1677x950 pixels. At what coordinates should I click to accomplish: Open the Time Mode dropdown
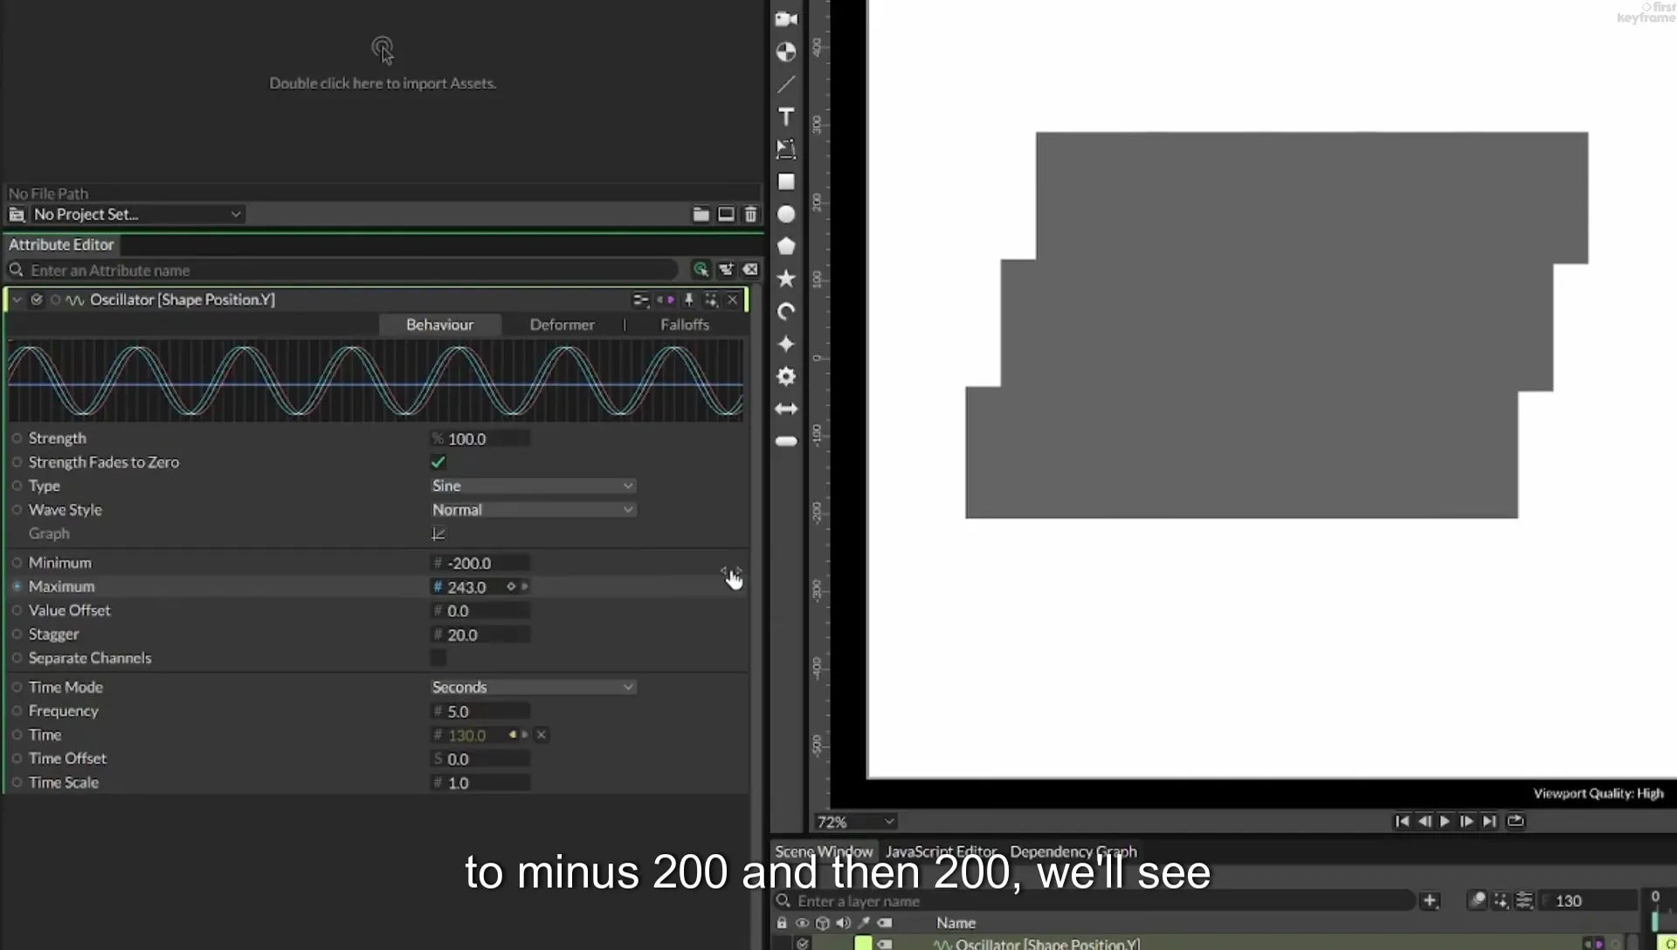(x=533, y=687)
